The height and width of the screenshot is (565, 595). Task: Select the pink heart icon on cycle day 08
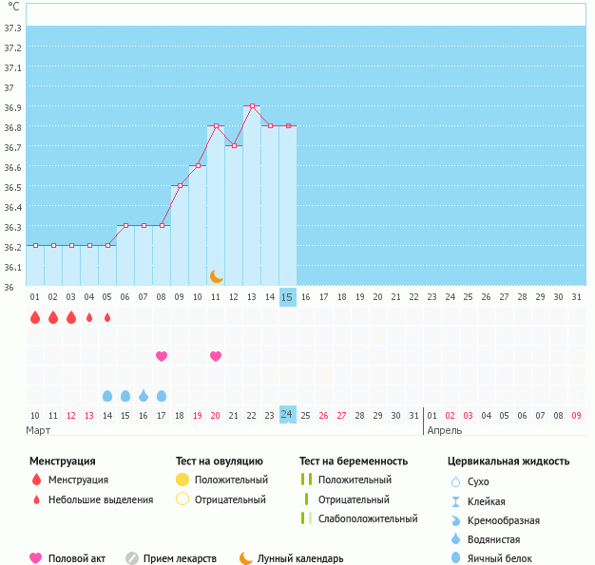162,356
